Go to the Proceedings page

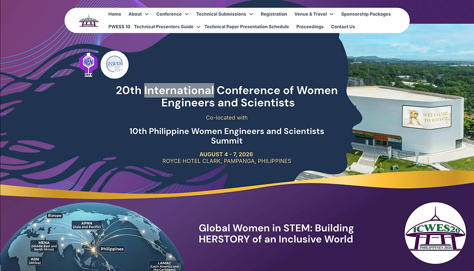pyautogui.click(x=310, y=27)
